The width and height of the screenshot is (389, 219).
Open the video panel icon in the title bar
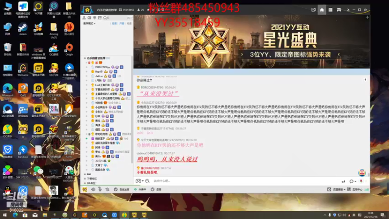[314, 10]
